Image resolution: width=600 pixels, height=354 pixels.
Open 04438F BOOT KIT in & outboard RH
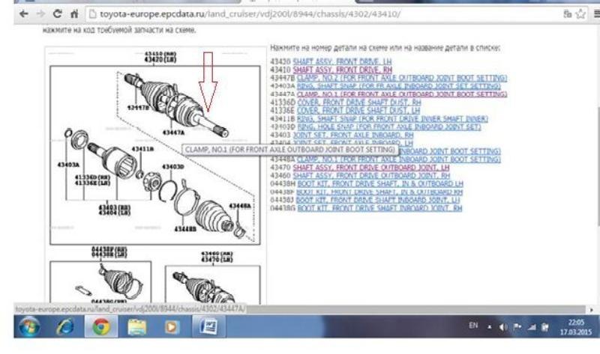point(379,192)
